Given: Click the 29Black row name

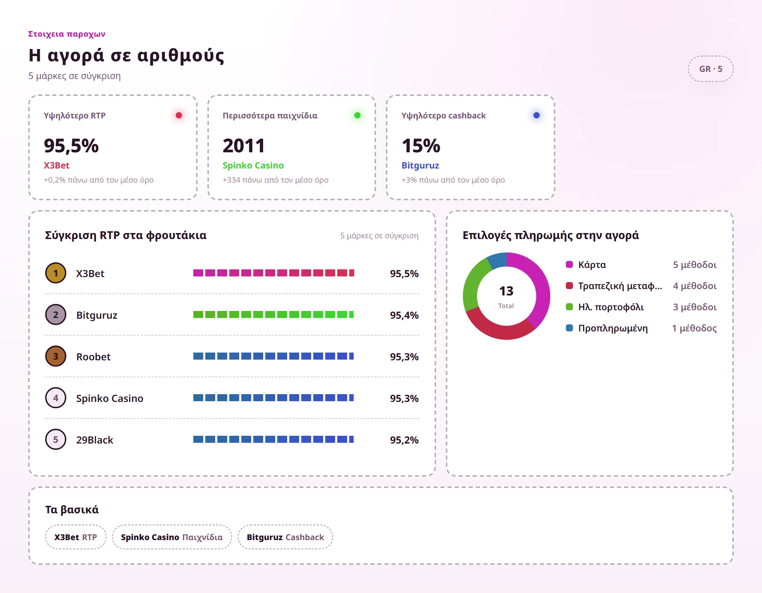Looking at the screenshot, I should coord(95,440).
